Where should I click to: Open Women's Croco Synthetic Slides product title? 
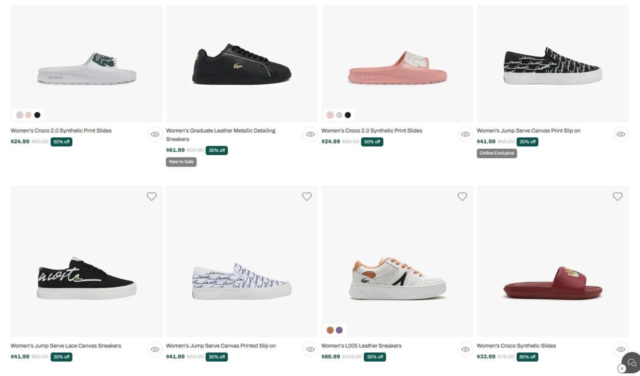(x=516, y=345)
